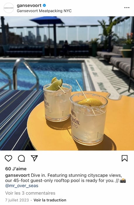Open Gansevoort profile picture

click(8, 8)
